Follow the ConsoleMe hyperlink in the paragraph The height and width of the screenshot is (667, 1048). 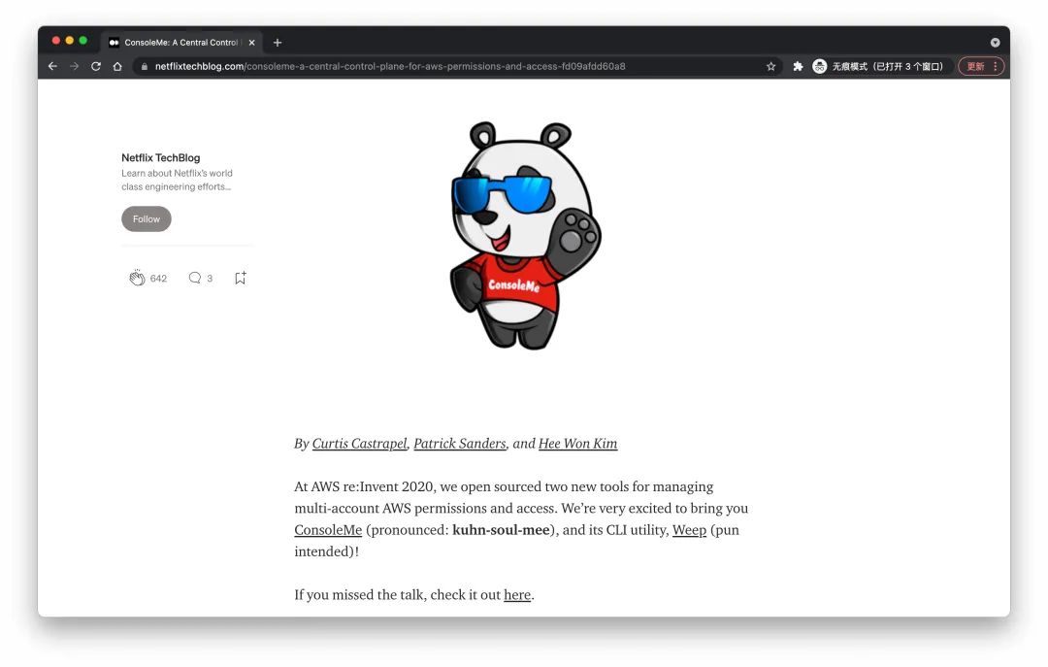tap(328, 530)
